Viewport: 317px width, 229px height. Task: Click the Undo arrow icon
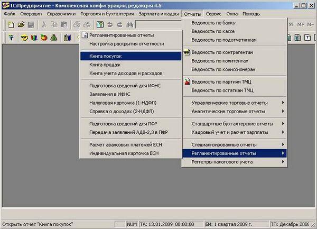[110, 25]
